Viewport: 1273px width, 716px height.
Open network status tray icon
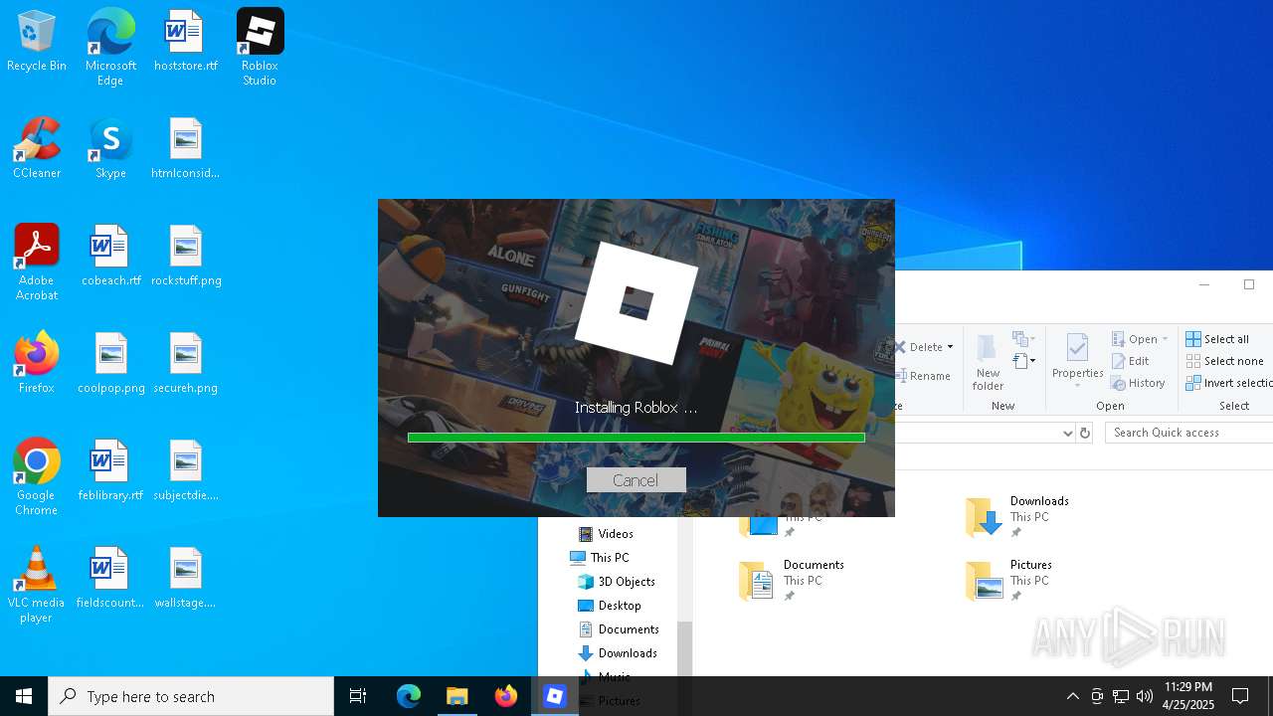coord(1121,696)
